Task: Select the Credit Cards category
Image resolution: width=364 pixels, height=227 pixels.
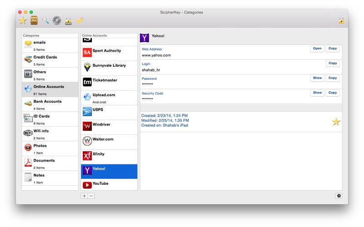Action: point(50,60)
